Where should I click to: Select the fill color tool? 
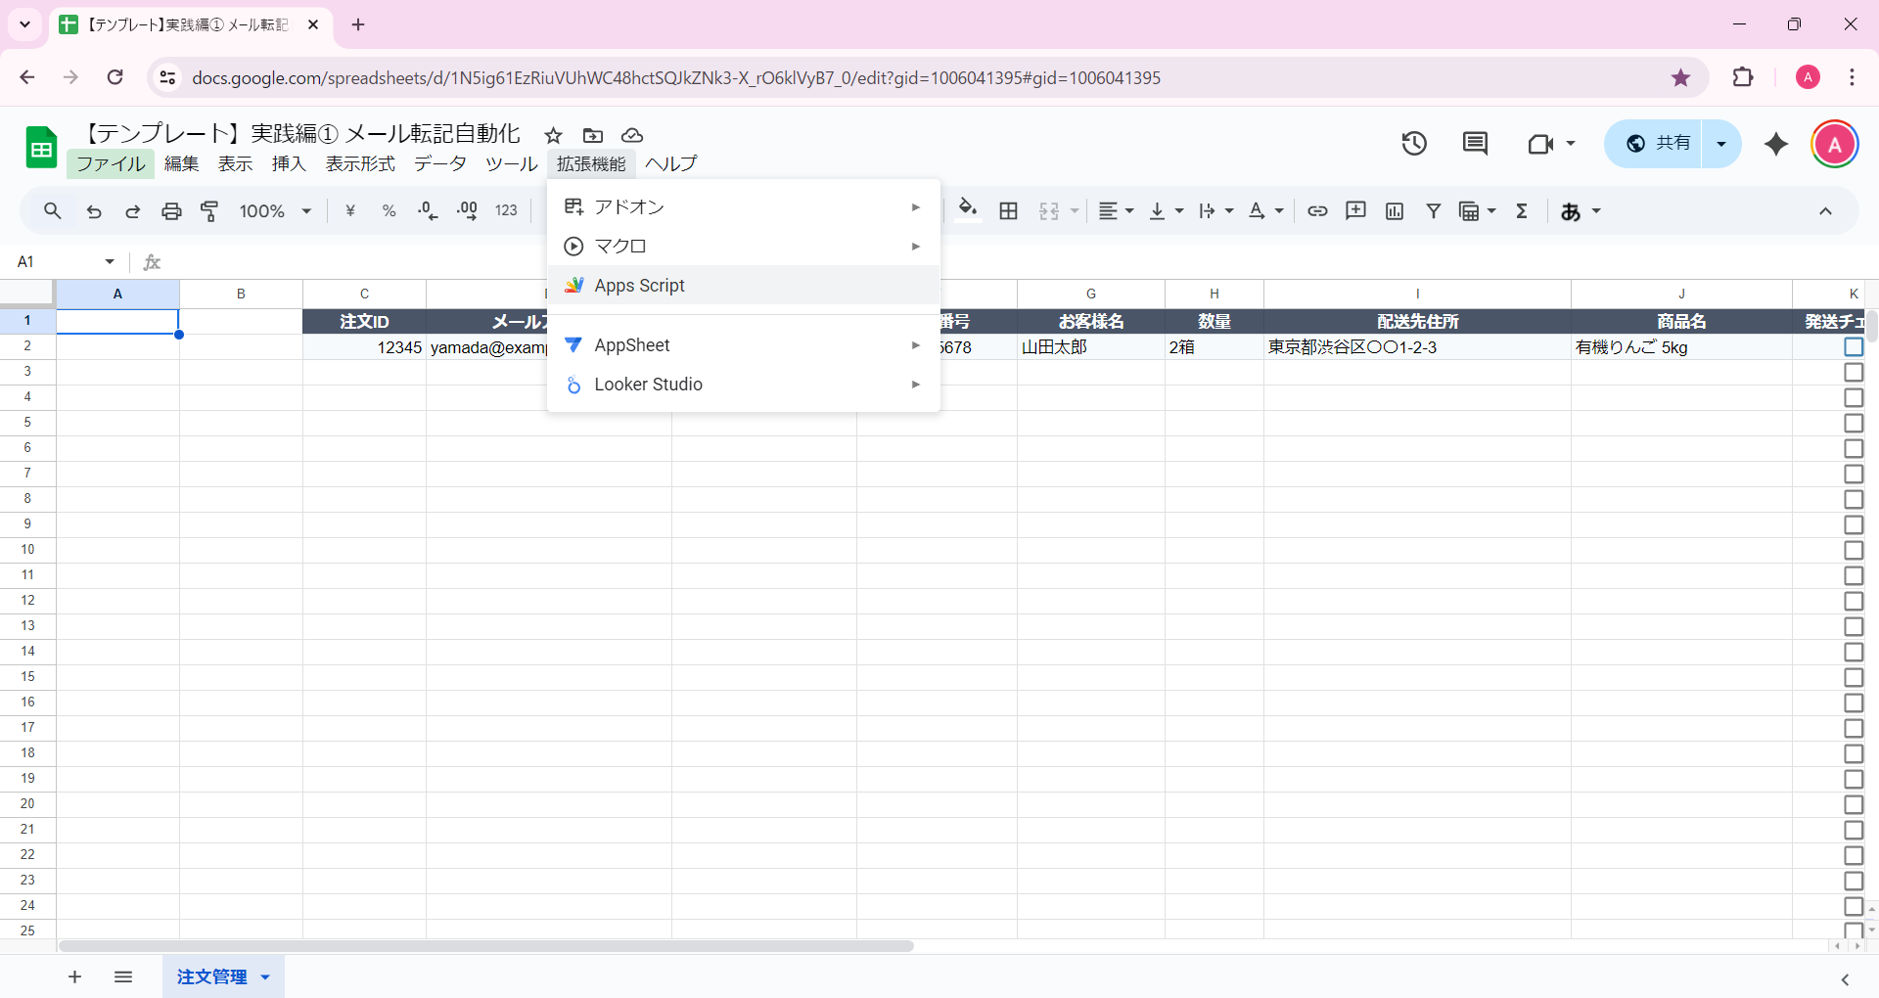tap(968, 209)
